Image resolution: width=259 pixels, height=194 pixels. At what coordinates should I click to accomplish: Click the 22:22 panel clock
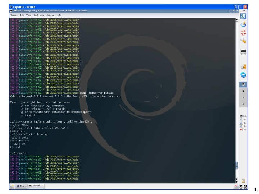[x=243, y=187]
